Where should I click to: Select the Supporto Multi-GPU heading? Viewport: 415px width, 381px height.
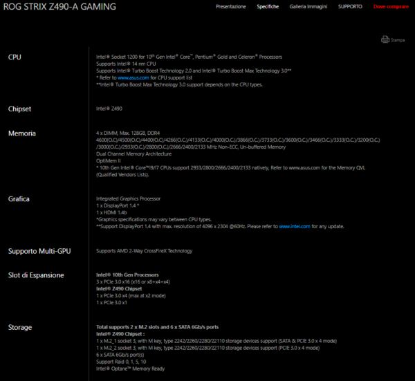(x=39, y=251)
